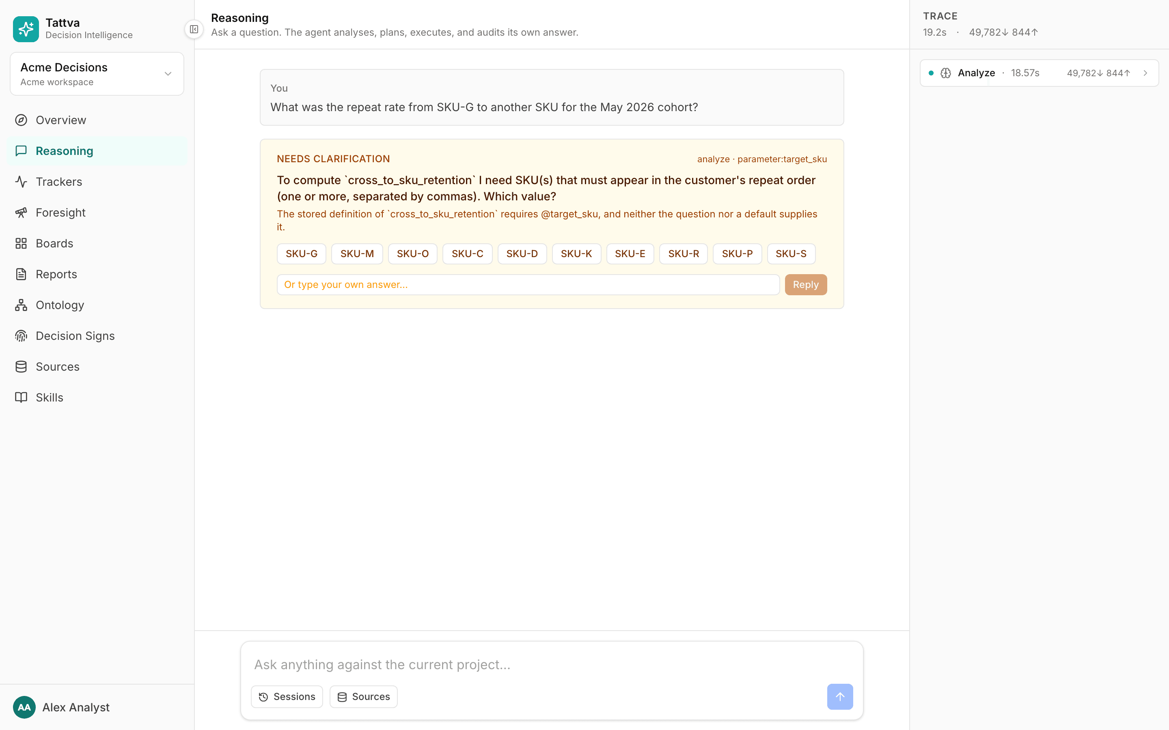The image size is (1169, 730).
Task: Go to the Decision Signs page
Action: [x=97, y=336]
